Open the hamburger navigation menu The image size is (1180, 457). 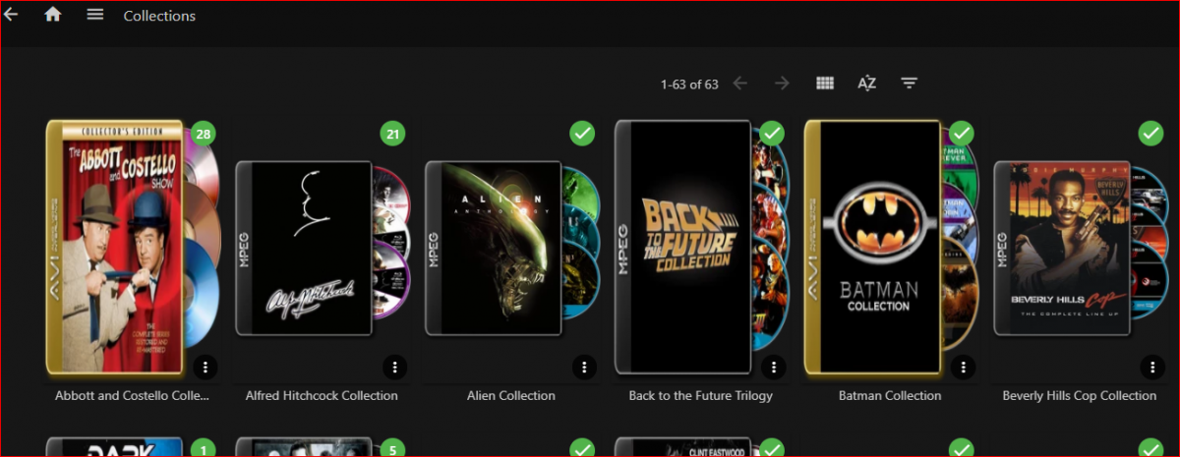pyautogui.click(x=94, y=15)
